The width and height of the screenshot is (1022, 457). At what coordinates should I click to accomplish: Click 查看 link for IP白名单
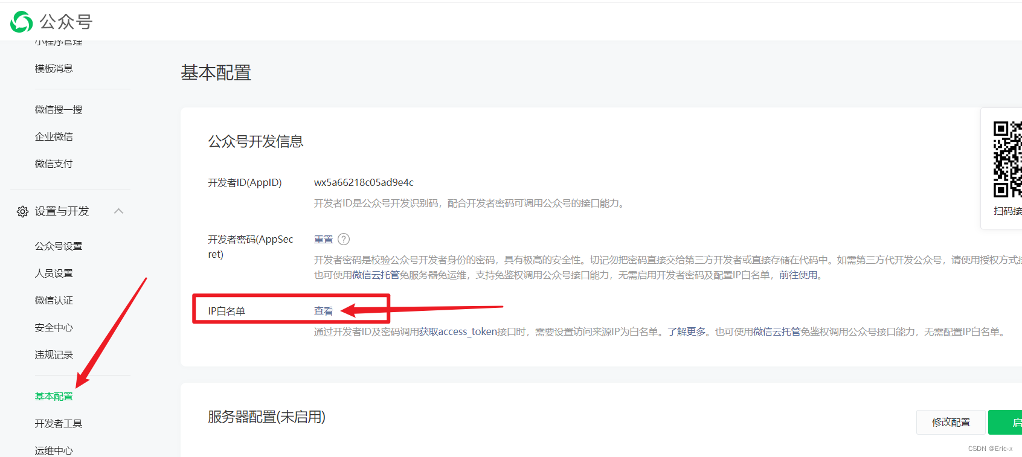pyautogui.click(x=324, y=311)
